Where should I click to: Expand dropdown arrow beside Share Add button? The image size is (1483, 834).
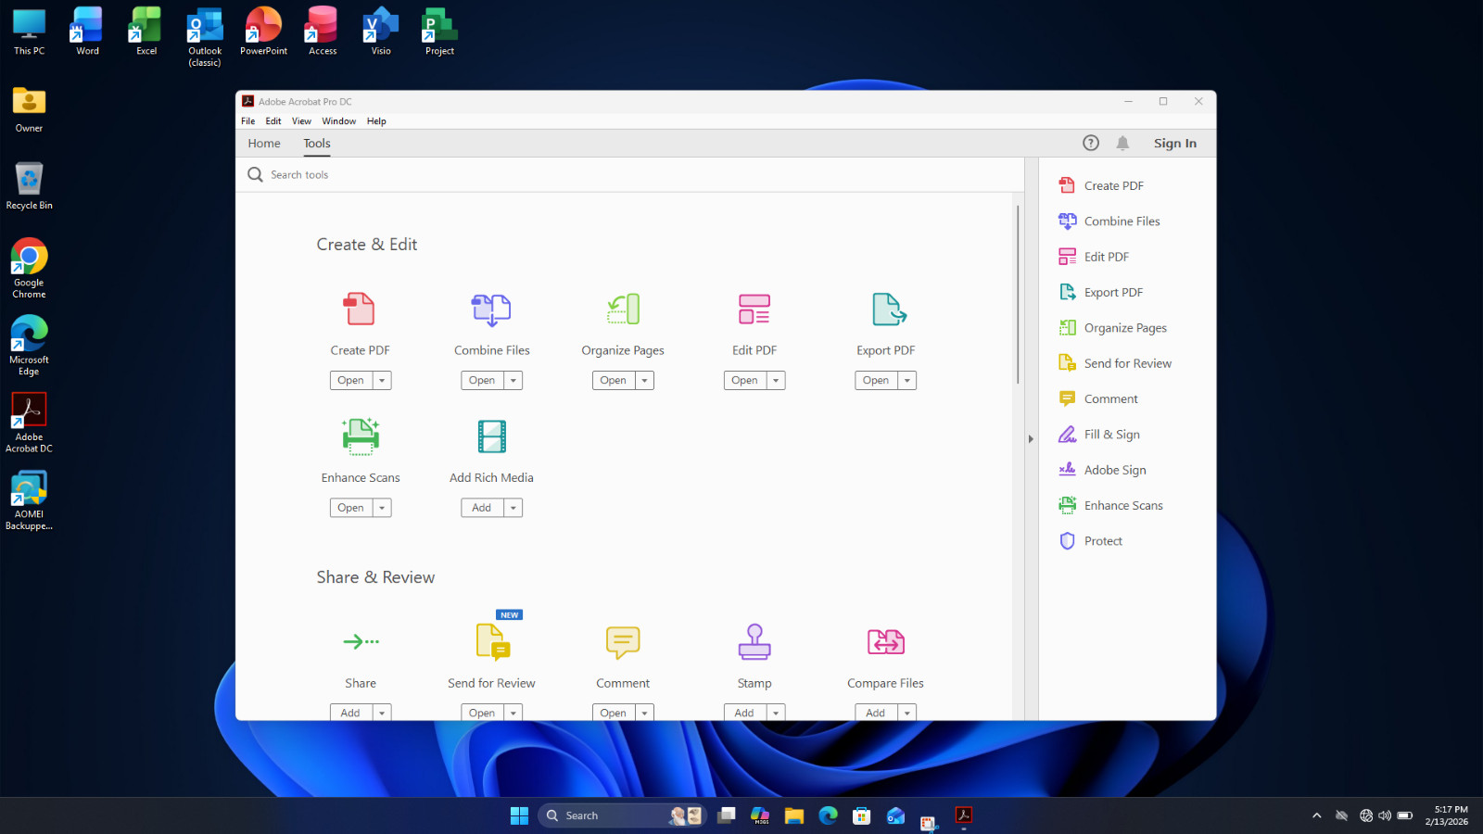coord(382,713)
